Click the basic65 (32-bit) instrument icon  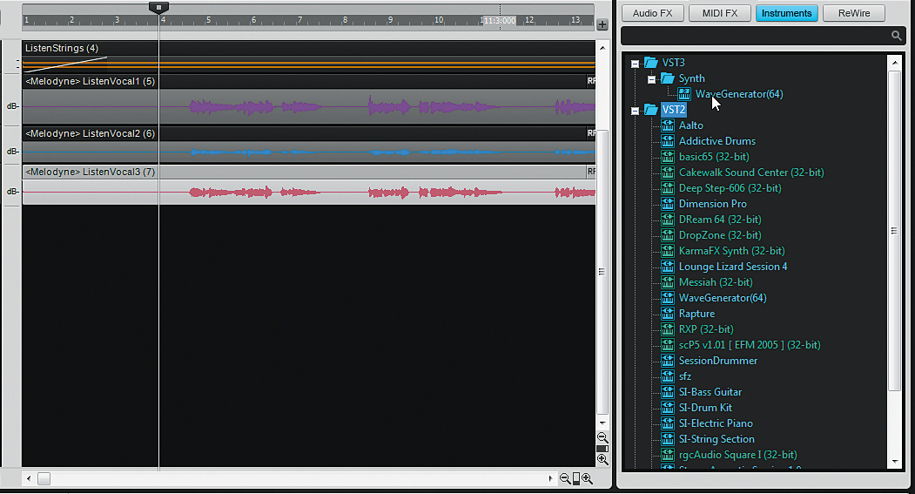668,157
